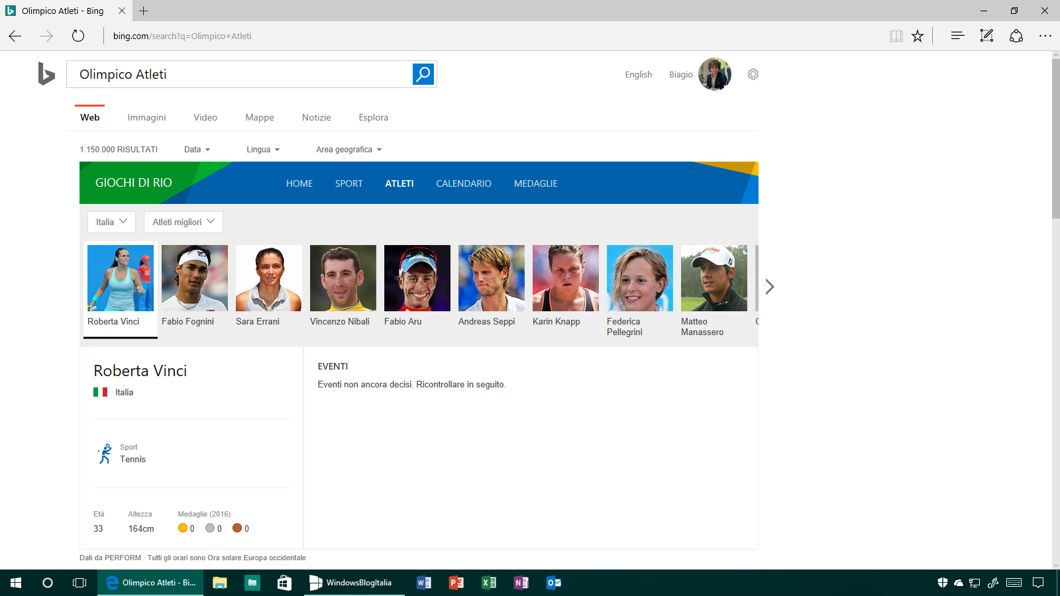Screen dimensions: 1060x596
Task: Open OneDrive cloud tray icon
Action: coord(959,583)
